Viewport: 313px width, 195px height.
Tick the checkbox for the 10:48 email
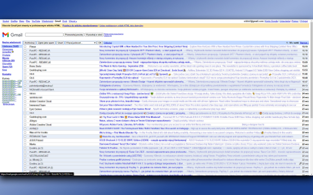click(x=25, y=78)
